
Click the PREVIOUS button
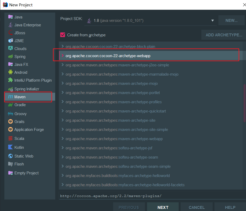click(129, 207)
